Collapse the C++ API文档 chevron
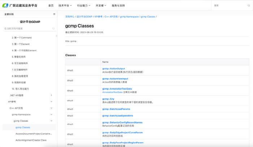This screenshot has width=253, height=147. coord(51,108)
